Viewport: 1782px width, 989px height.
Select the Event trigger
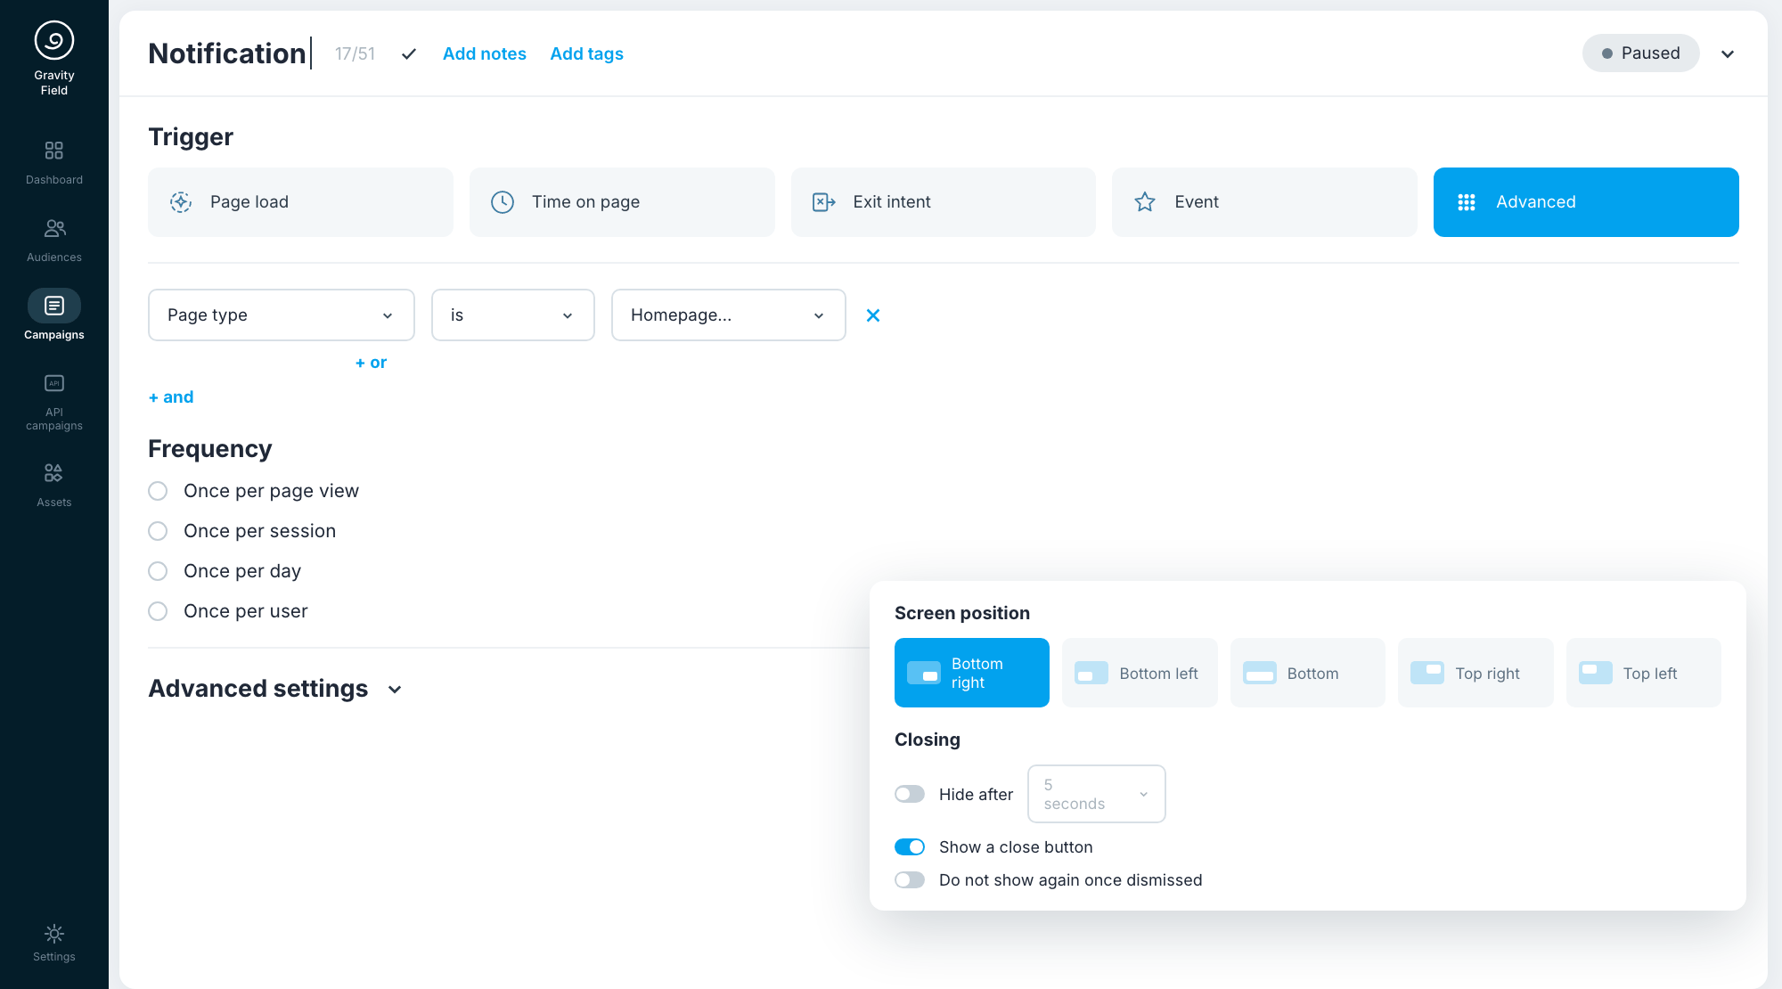(x=1264, y=202)
